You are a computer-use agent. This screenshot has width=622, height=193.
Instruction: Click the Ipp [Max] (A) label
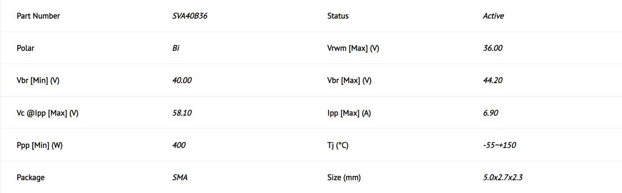click(x=349, y=113)
